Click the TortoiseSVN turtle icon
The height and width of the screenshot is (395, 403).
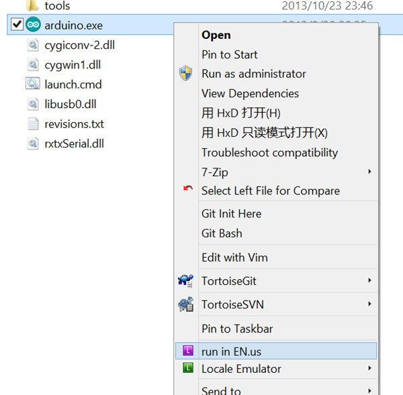(186, 304)
